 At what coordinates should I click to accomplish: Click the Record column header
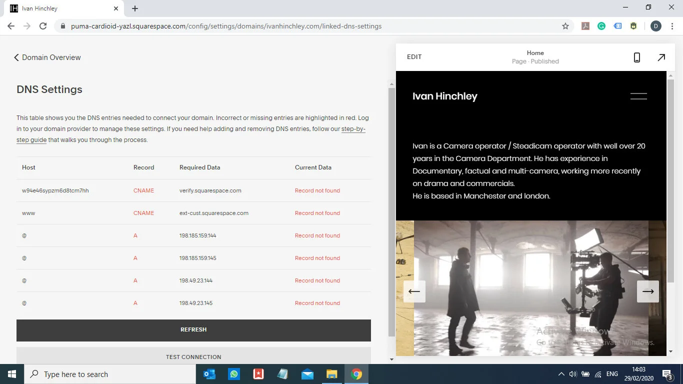tap(144, 167)
